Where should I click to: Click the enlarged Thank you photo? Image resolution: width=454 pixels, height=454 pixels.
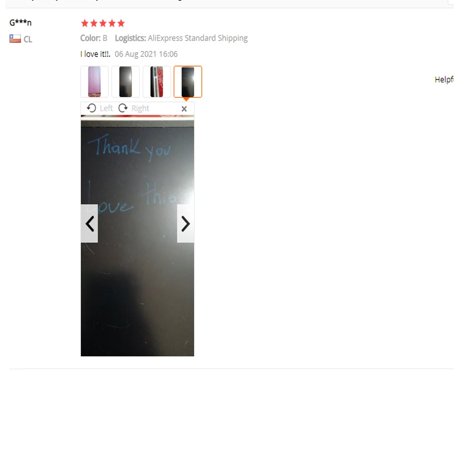point(138,236)
